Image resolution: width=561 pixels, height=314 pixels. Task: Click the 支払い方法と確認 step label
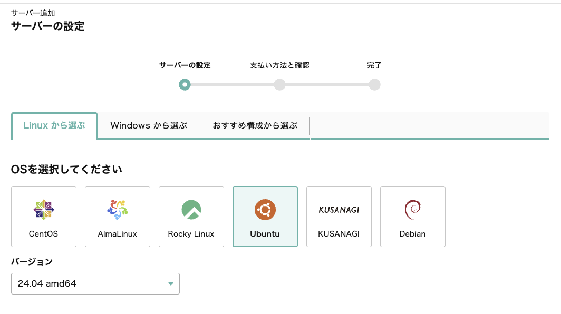pos(279,65)
